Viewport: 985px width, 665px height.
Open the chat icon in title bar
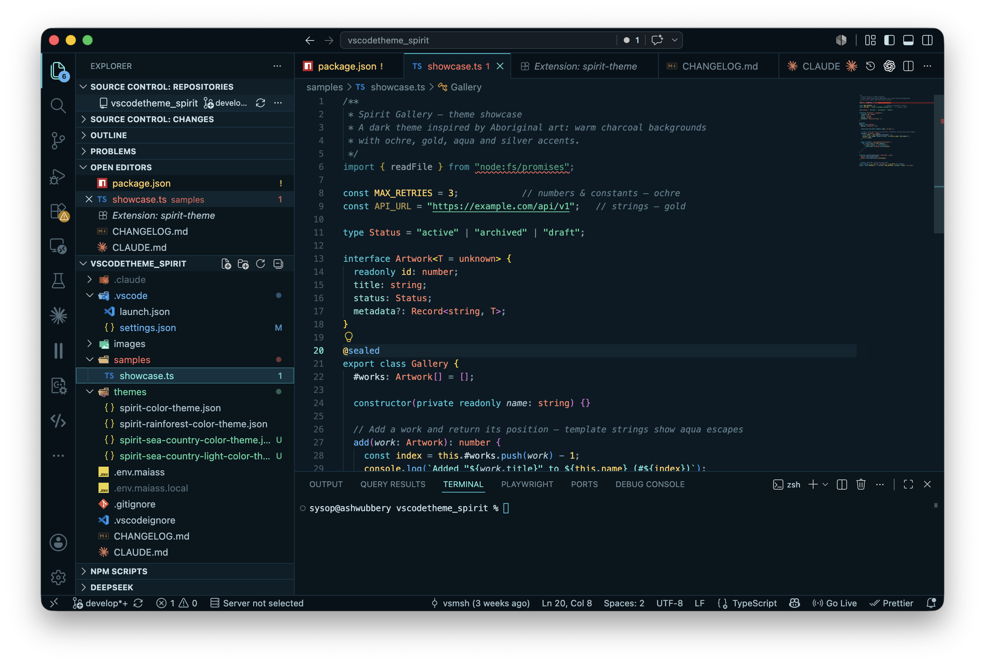[657, 40]
